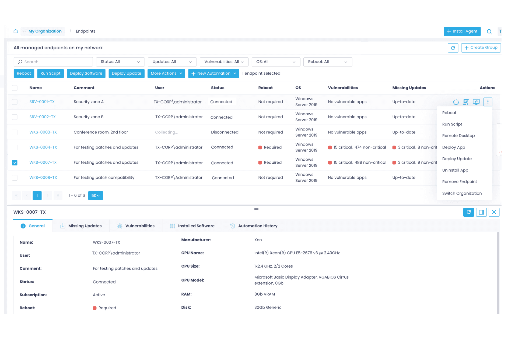Image resolution: width=508 pixels, height=339 pixels.
Task: Open the OS: All filter dropdown
Action: [276, 62]
